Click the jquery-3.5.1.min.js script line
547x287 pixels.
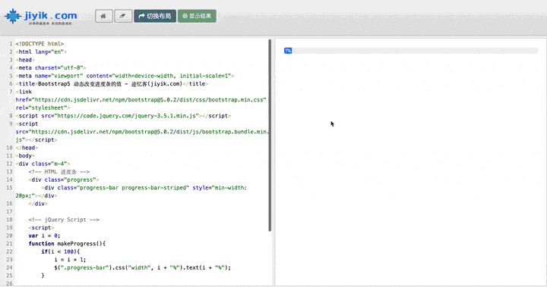pos(123,116)
